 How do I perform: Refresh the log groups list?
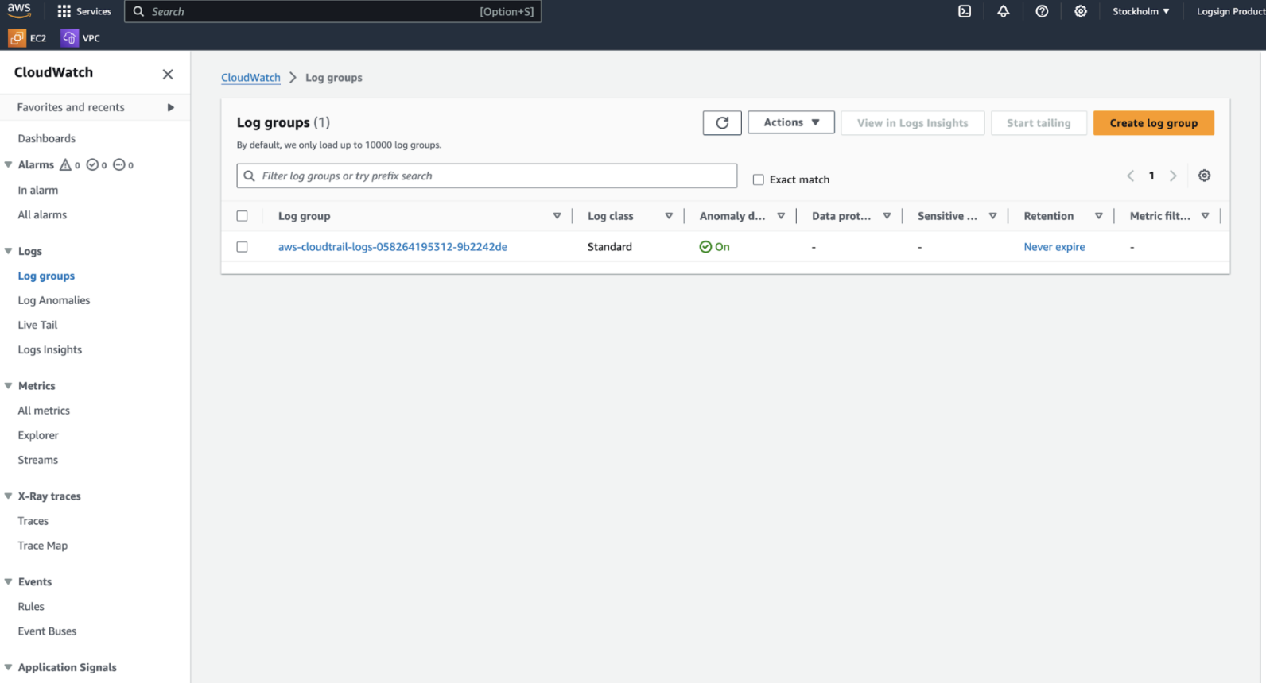point(722,123)
